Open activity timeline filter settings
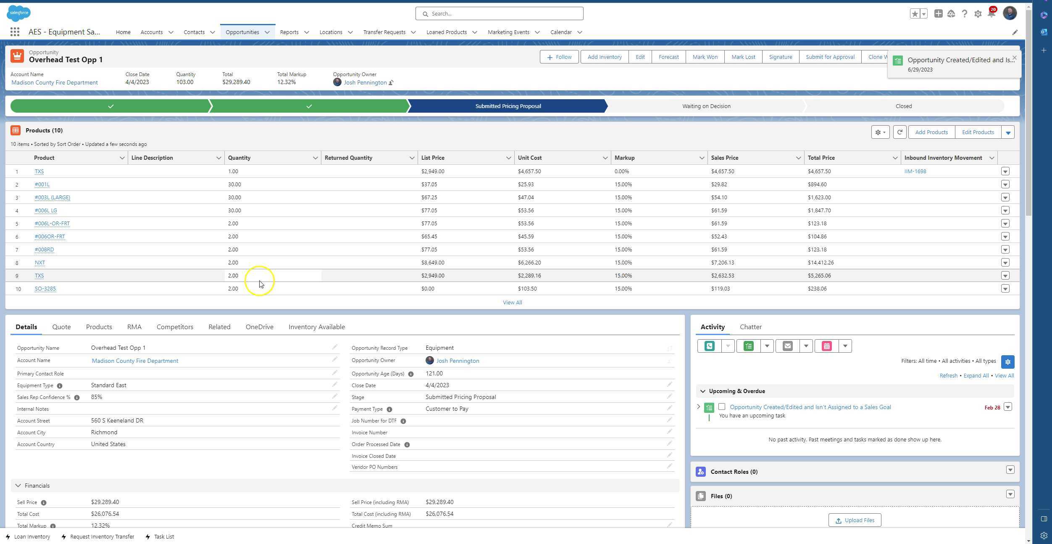The width and height of the screenshot is (1052, 544). [x=1007, y=362]
